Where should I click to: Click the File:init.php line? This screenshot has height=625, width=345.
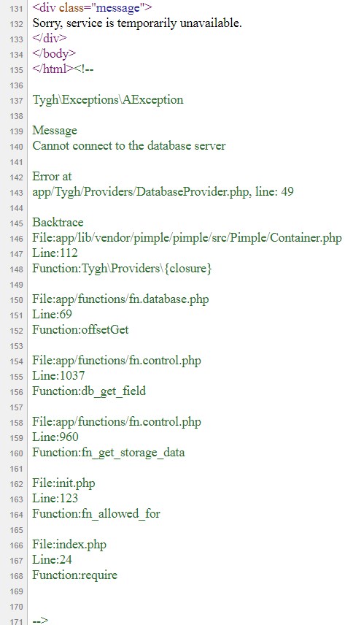point(63,483)
